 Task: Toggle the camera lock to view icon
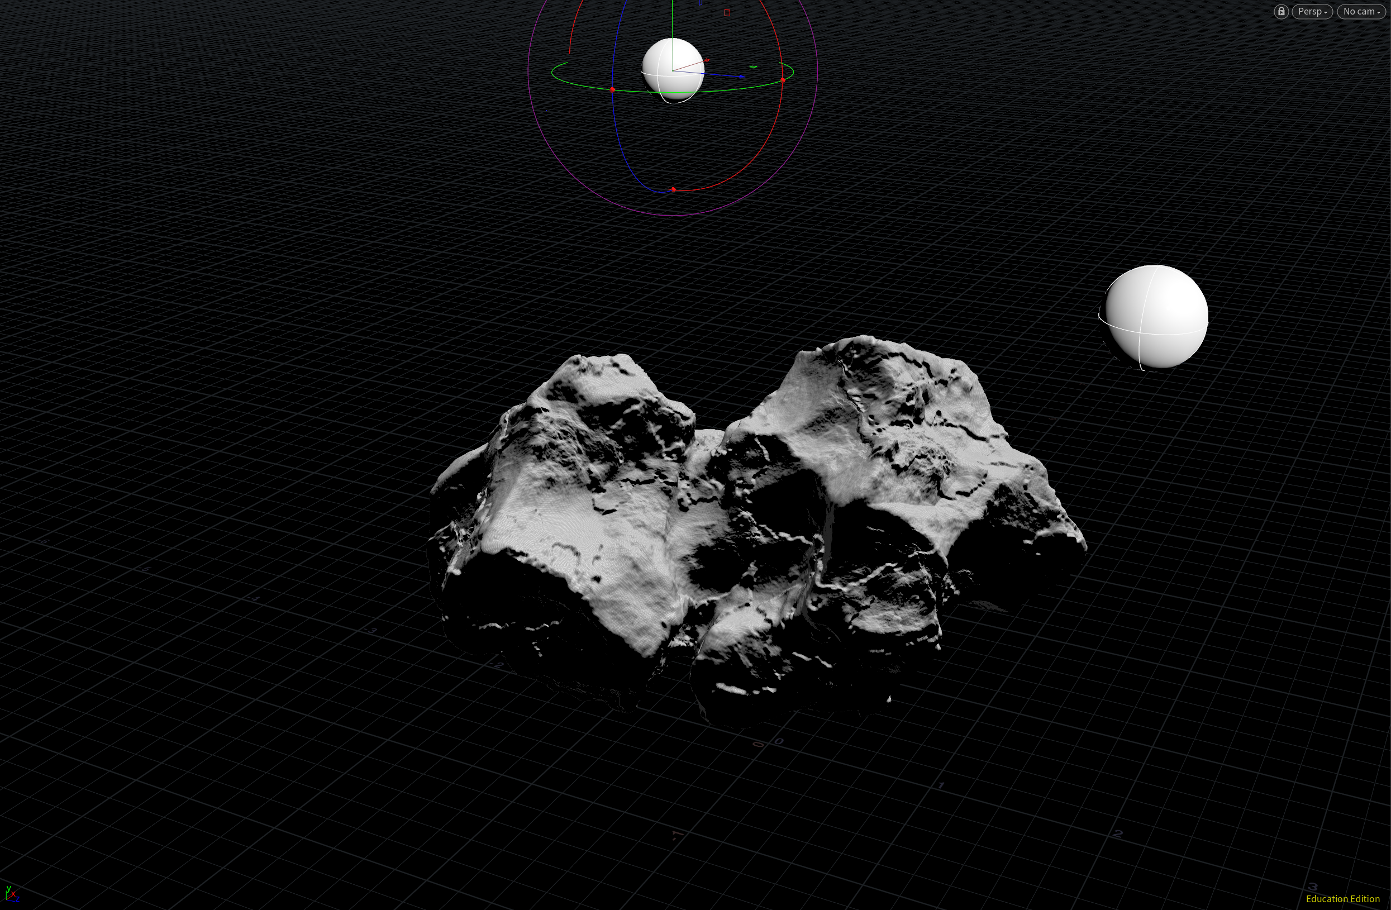1280,12
